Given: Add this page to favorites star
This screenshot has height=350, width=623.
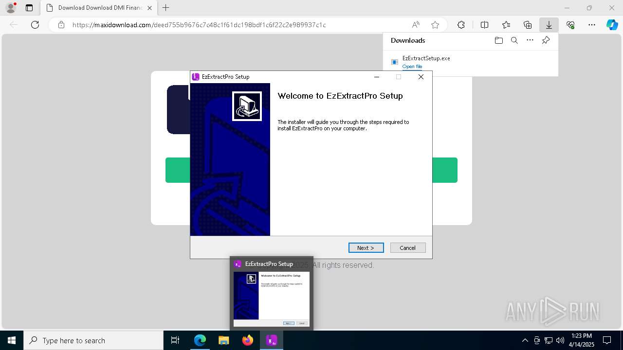Looking at the screenshot, I should [x=435, y=25].
